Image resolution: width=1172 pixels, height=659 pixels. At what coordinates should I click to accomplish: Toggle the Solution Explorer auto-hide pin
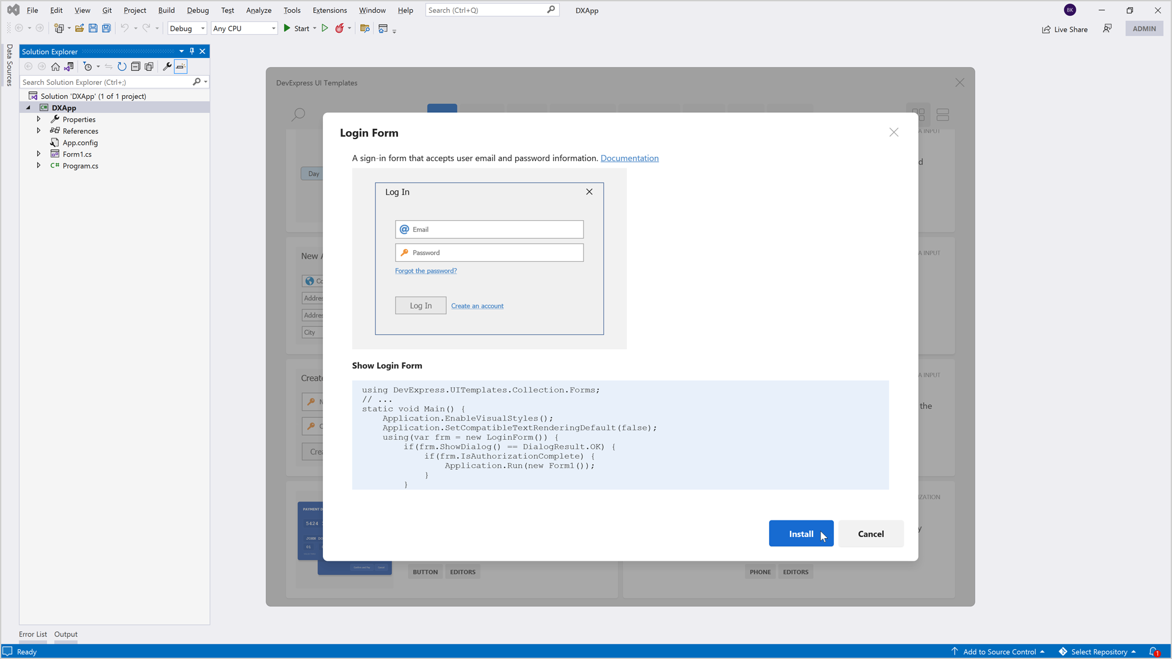(192, 51)
